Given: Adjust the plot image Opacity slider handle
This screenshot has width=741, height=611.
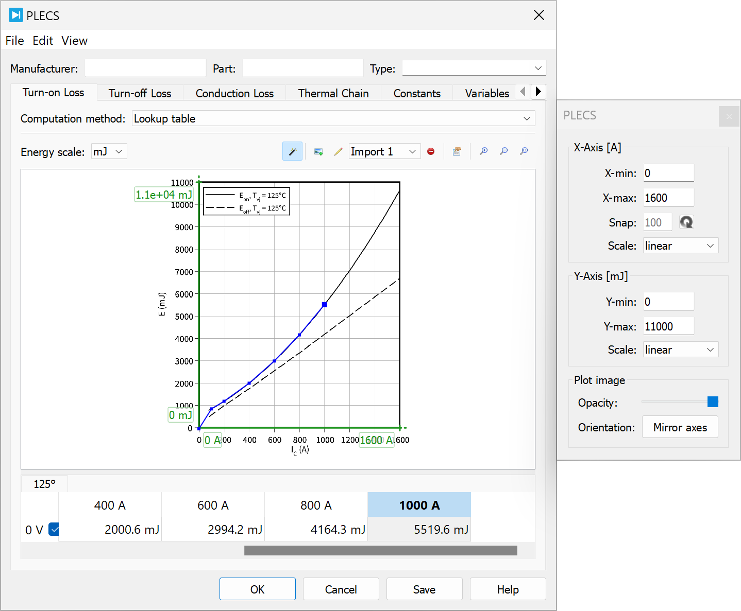Looking at the screenshot, I should [x=713, y=402].
